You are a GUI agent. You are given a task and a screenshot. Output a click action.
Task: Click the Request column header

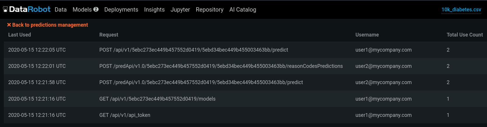[x=109, y=35]
